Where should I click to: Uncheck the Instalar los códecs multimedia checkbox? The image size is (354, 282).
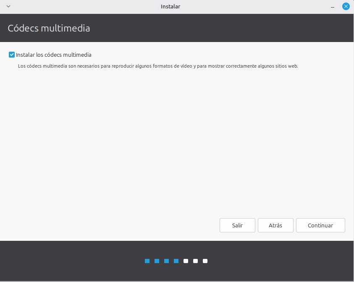(x=12, y=55)
